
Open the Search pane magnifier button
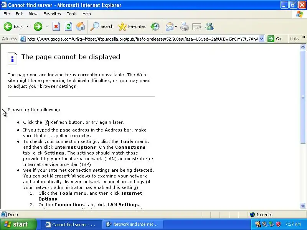102,26
